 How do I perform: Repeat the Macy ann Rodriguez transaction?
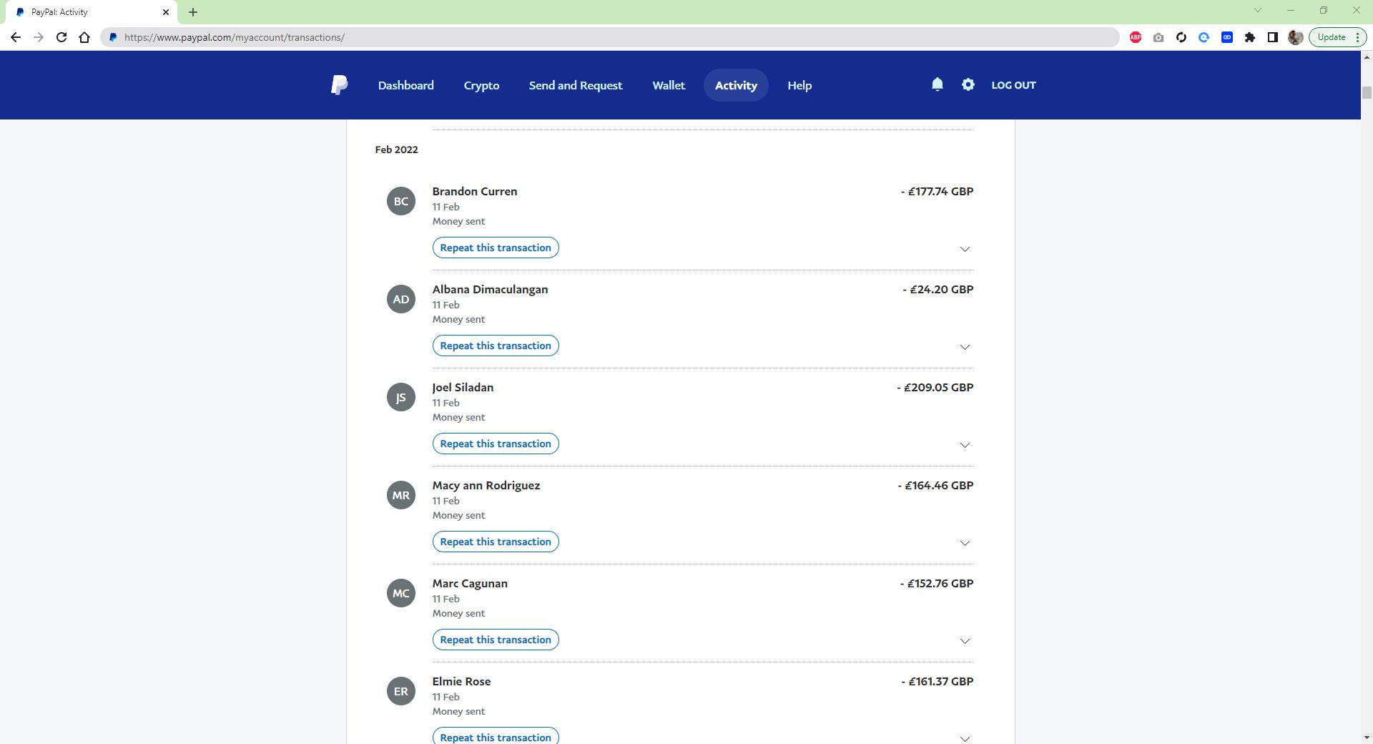point(495,542)
